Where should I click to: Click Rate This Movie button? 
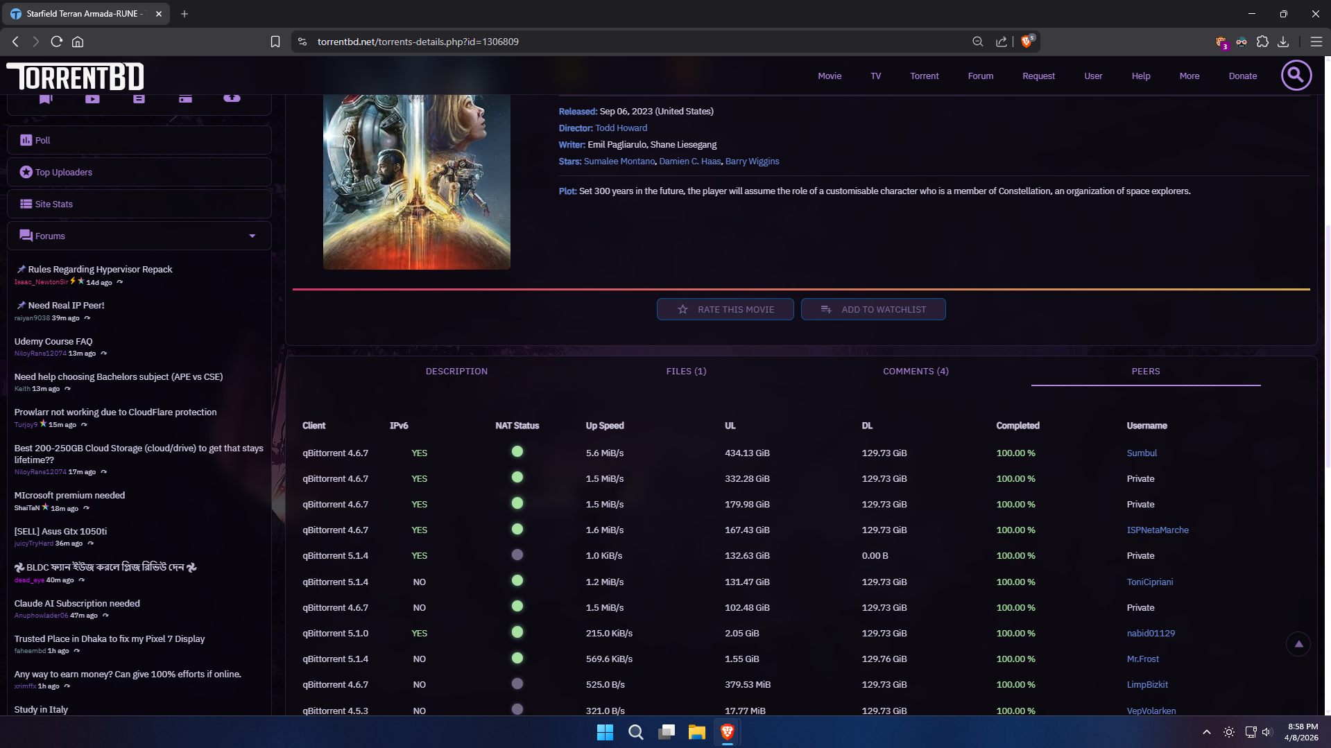point(725,309)
